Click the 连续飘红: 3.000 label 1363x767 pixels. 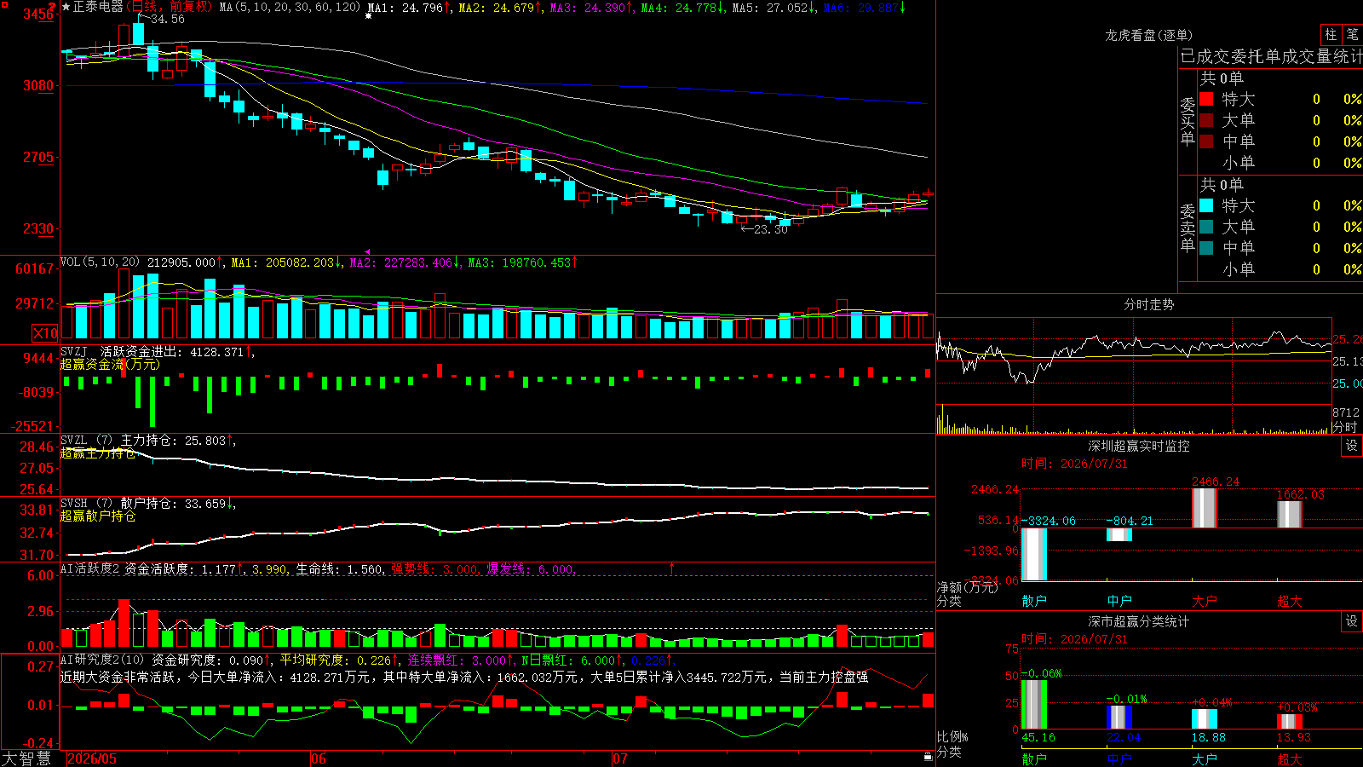(457, 660)
